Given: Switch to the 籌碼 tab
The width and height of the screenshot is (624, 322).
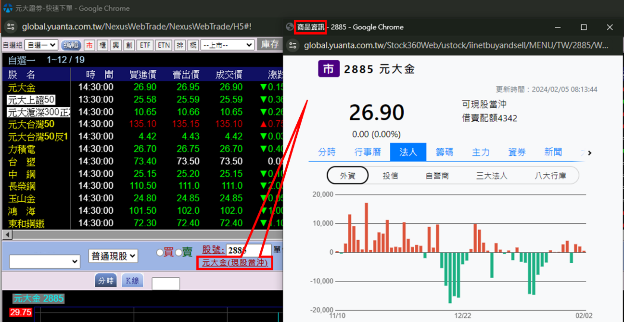Looking at the screenshot, I should pos(444,152).
